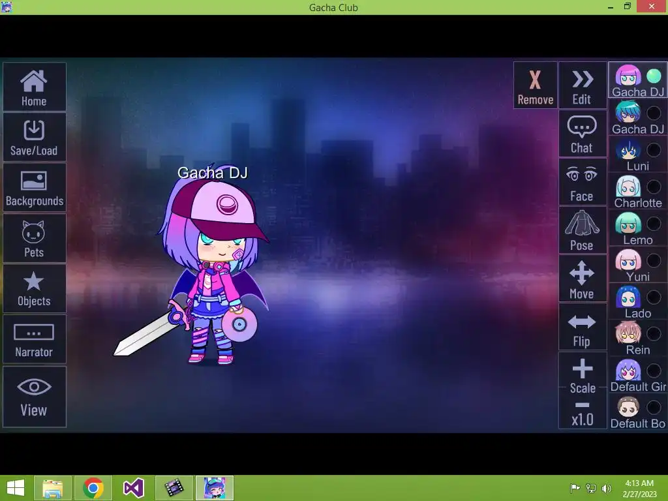Screen dimensions: 668x501
Task: Toggle the View eye button
Action: [34, 397]
